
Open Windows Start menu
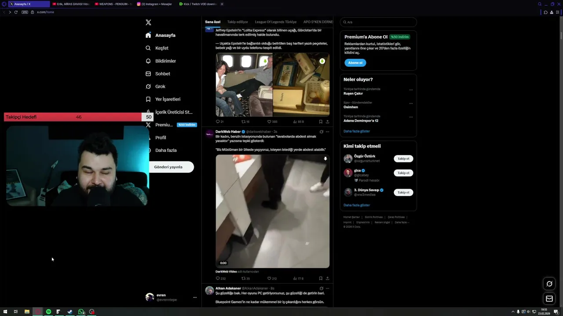click(x=5, y=312)
